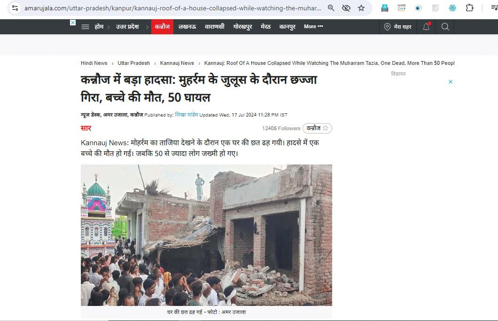Viewport: 498px width, 321px height.
Task: Open the first blue extension icon
Action: [385, 8]
